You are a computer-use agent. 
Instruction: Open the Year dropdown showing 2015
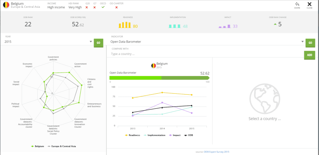(48, 42)
